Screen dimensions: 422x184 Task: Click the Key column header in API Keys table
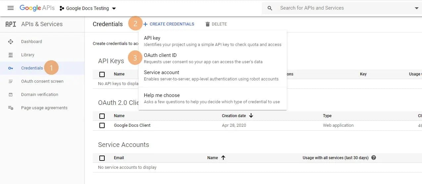pyautogui.click(x=363, y=74)
